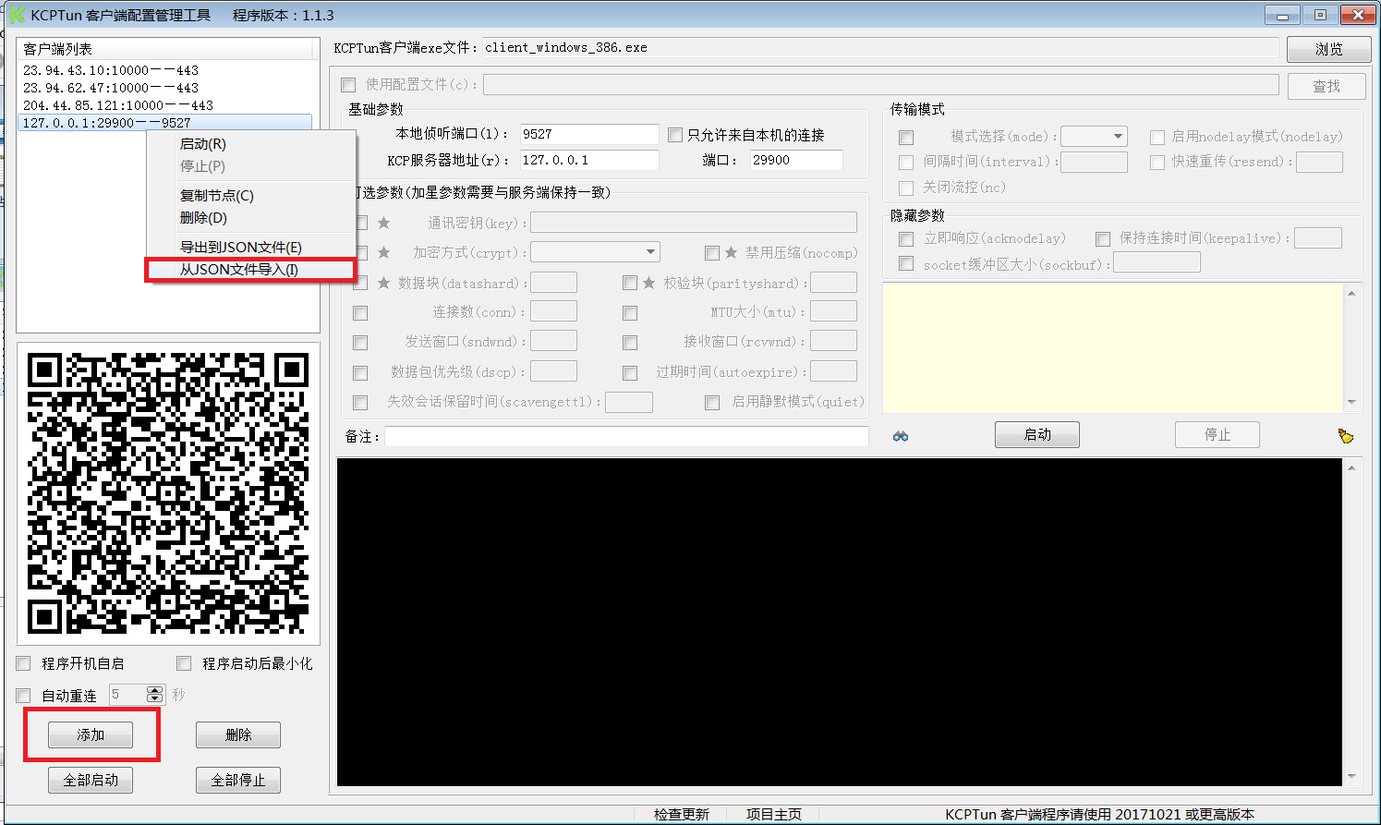The image size is (1381, 825).
Task: Toggle 快速重传(resend) checkbox
Action: coord(1157,162)
